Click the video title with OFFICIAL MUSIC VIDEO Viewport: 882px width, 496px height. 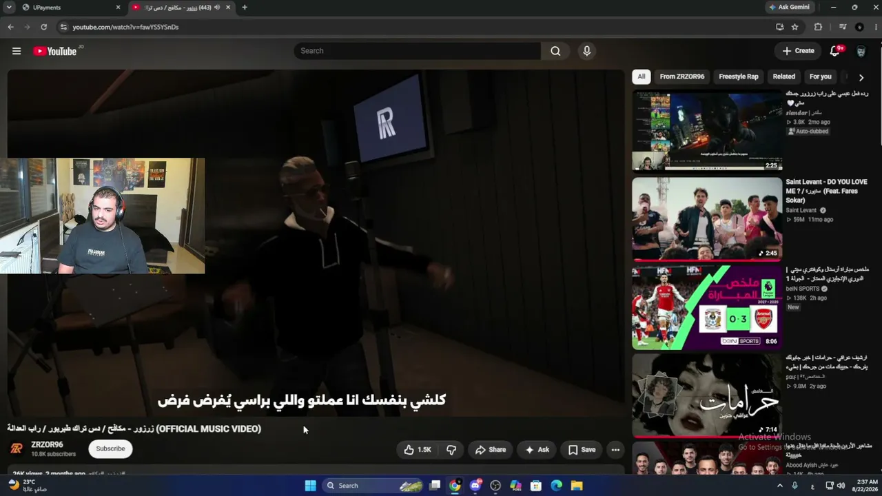(x=134, y=428)
